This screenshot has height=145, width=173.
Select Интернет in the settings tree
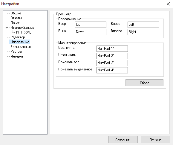pos(18,56)
